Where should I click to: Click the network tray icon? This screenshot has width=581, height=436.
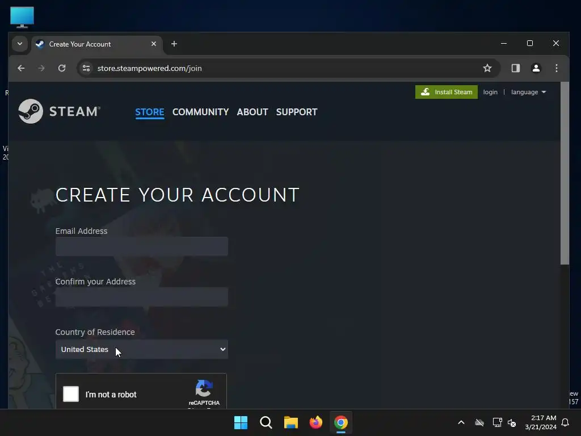[497, 422]
